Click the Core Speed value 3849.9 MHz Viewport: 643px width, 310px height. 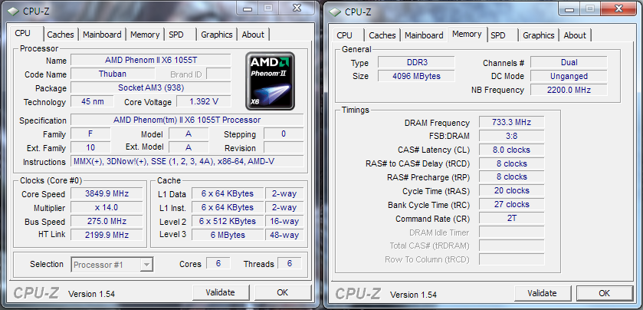107,194
